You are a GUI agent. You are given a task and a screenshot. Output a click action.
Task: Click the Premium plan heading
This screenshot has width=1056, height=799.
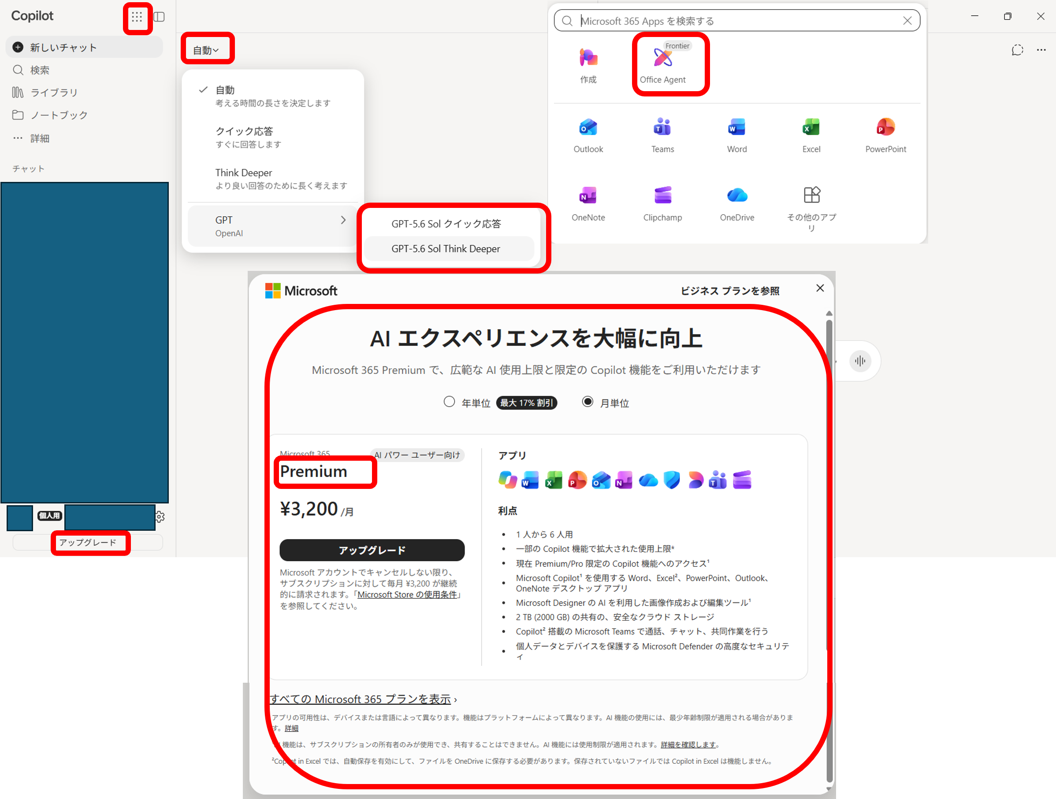(x=314, y=471)
